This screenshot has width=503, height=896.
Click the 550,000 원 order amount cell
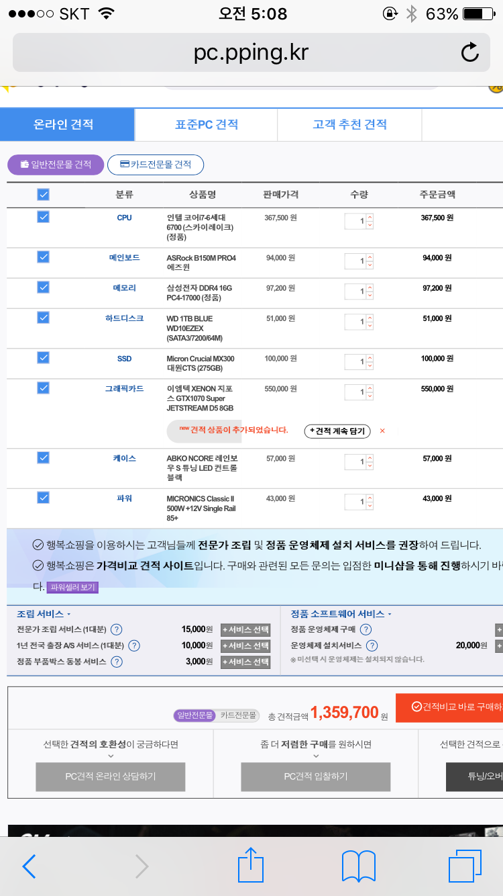[x=437, y=389]
